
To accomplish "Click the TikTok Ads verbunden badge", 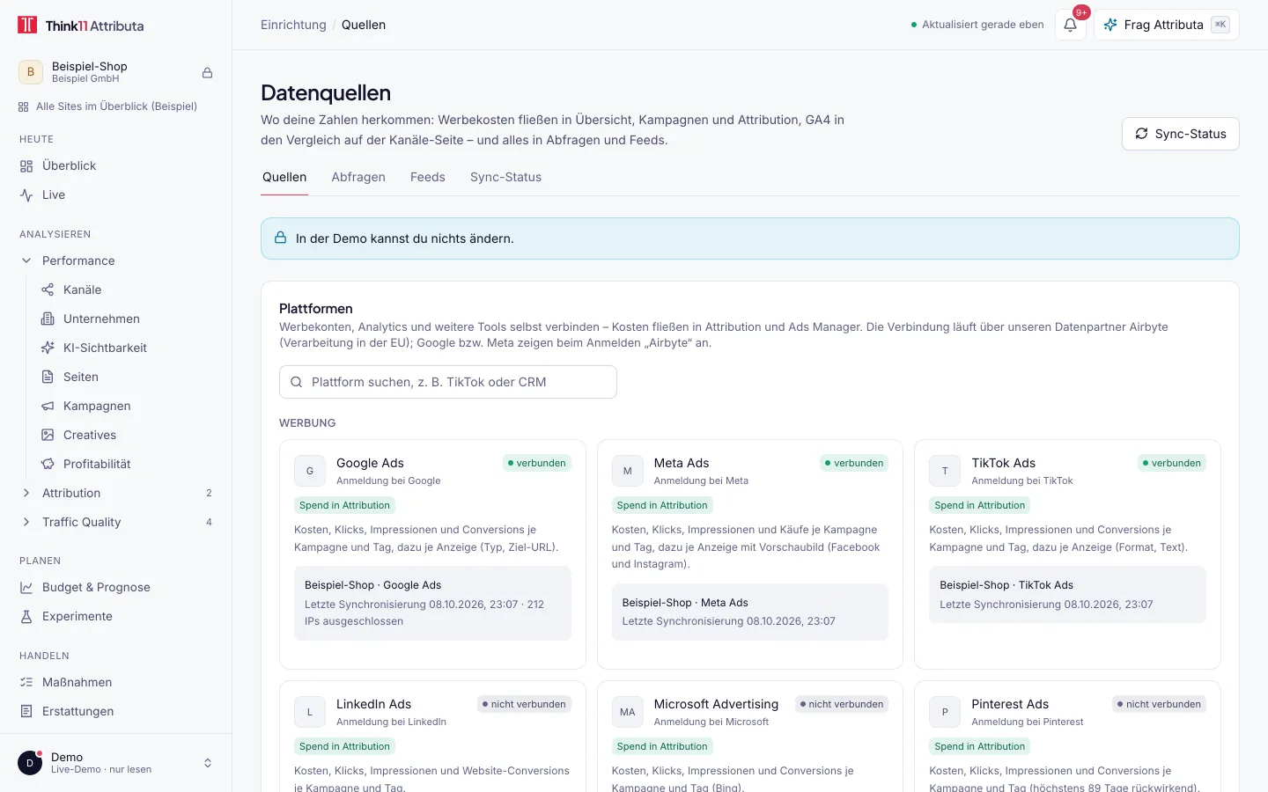I will (x=1171, y=463).
